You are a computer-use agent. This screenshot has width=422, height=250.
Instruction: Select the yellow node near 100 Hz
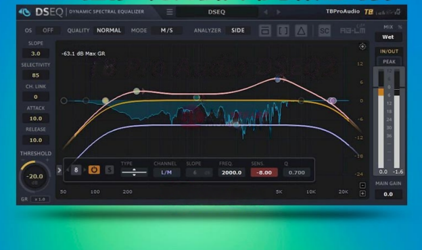(105, 101)
